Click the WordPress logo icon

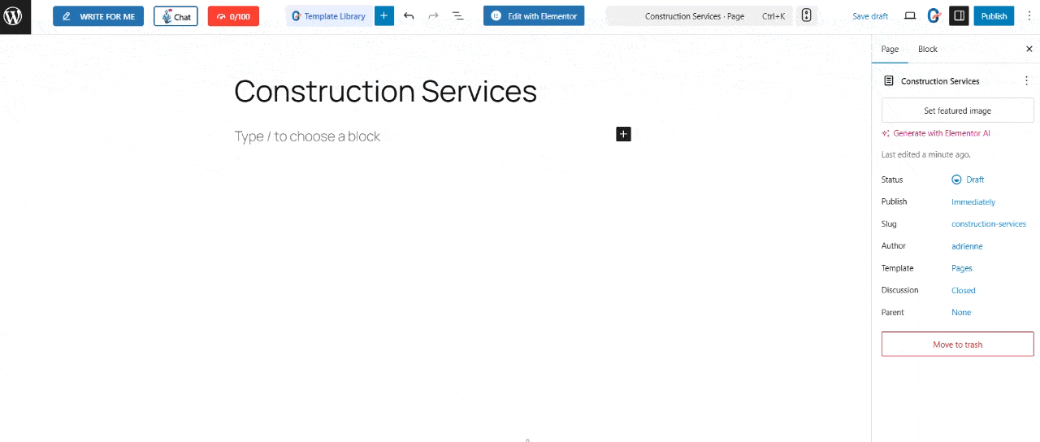tap(14, 16)
